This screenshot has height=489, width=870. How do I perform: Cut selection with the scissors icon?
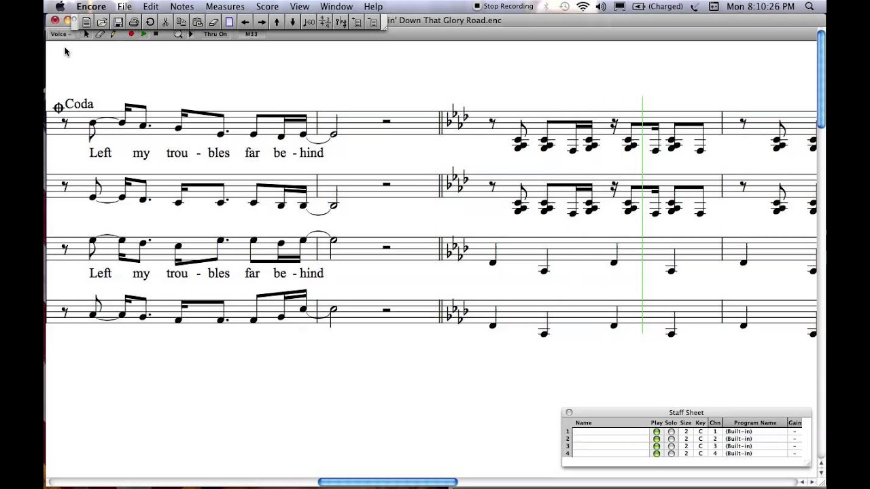click(165, 22)
